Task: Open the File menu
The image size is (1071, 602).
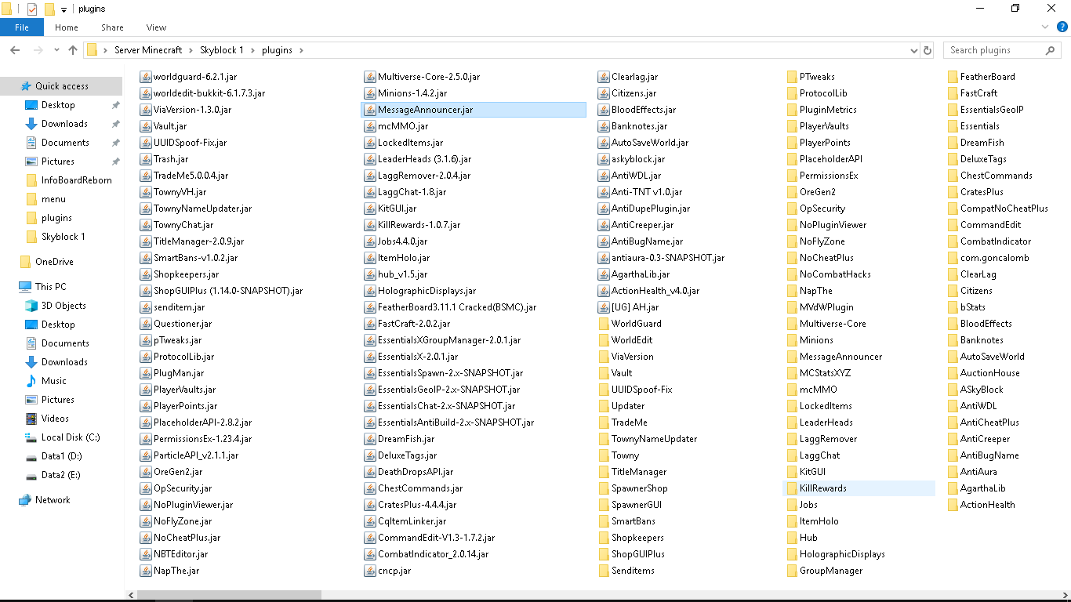Action: pyautogui.click(x=22, y=27)
